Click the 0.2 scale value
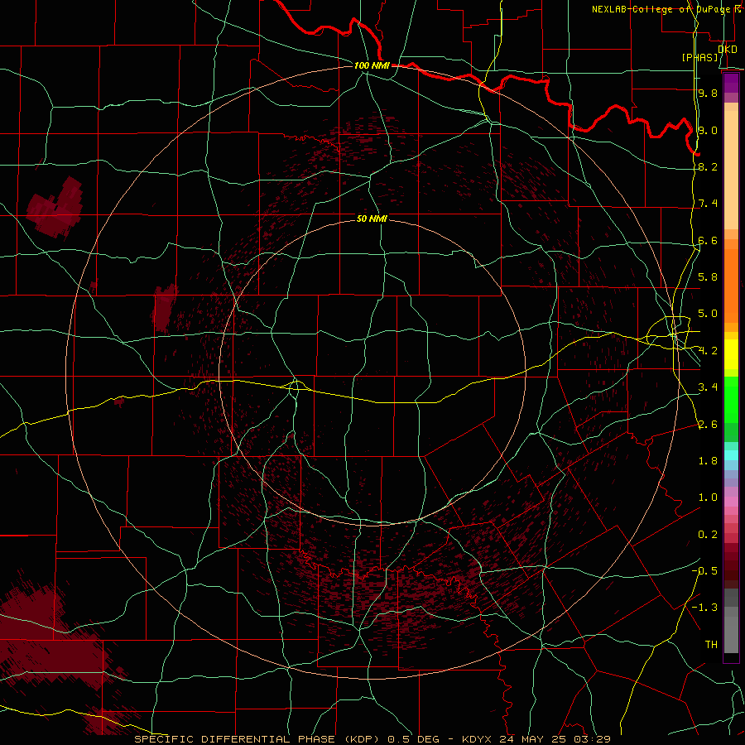The width and height of the screenshot is (745, 745). [708, 535]
